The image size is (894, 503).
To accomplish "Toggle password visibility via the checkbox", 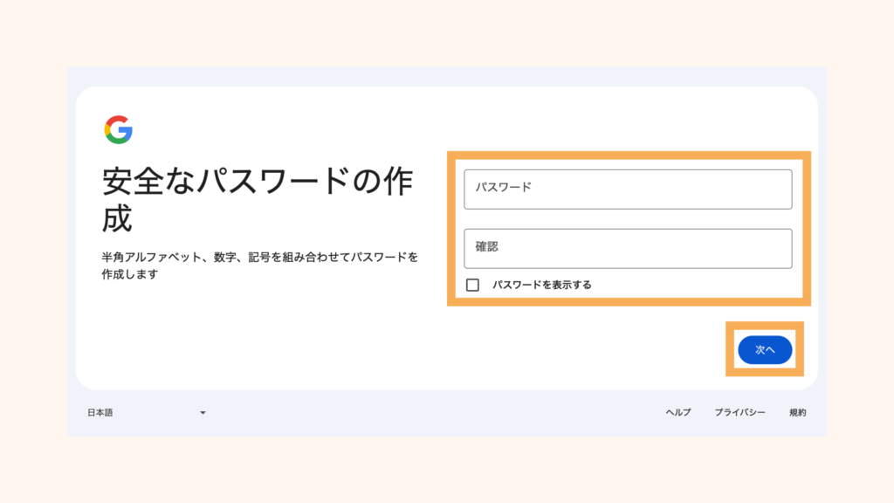I will (474, 284).
